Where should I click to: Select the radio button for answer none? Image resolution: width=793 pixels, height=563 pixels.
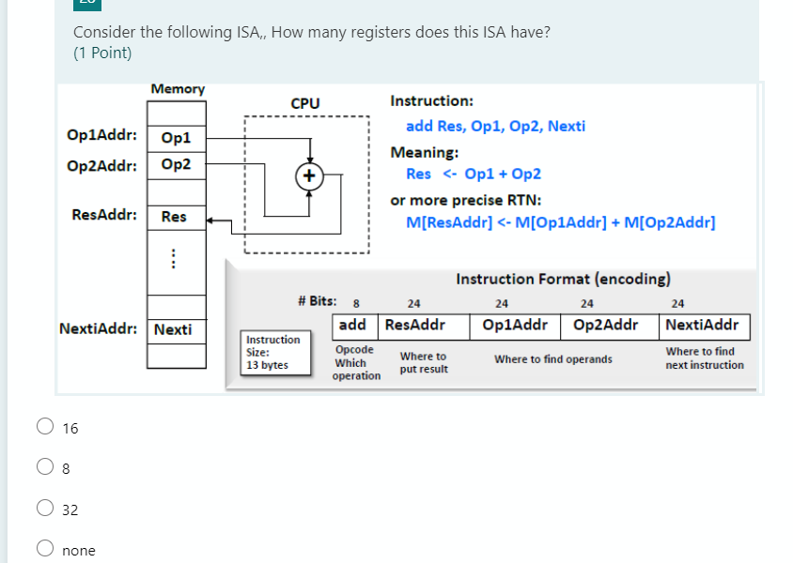click(45, 548)
